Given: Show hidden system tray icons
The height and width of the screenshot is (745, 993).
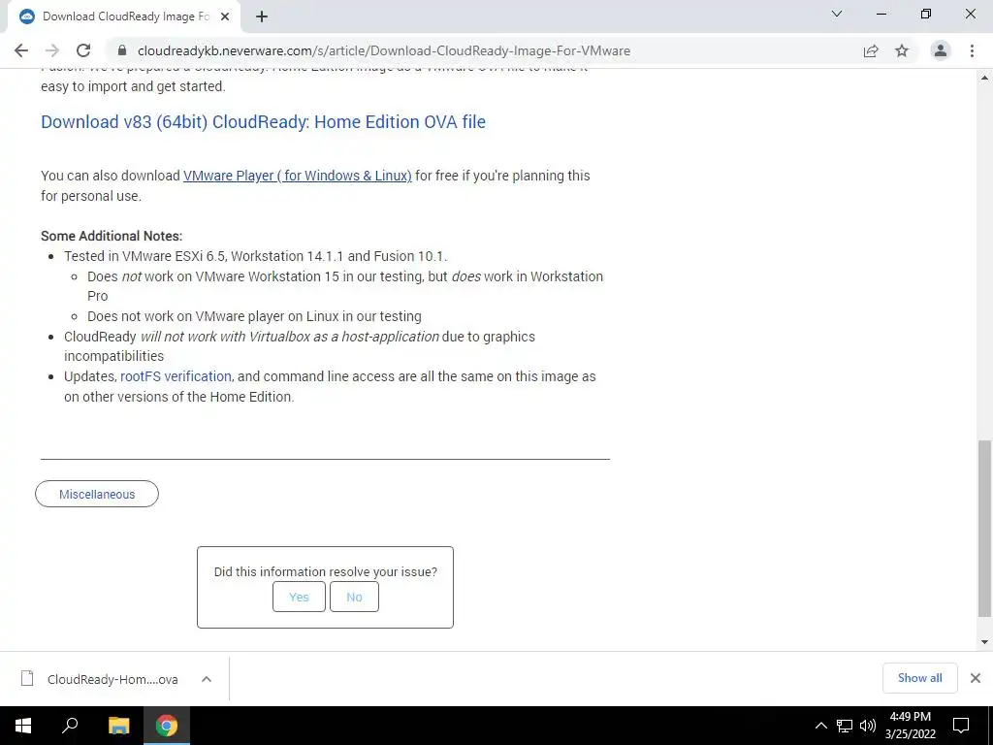Looking at the screenshot, I should click(820, 726).
